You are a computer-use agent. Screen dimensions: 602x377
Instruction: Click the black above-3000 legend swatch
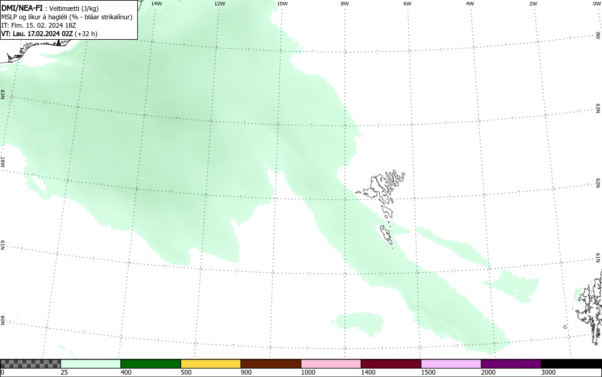point(571,364)
